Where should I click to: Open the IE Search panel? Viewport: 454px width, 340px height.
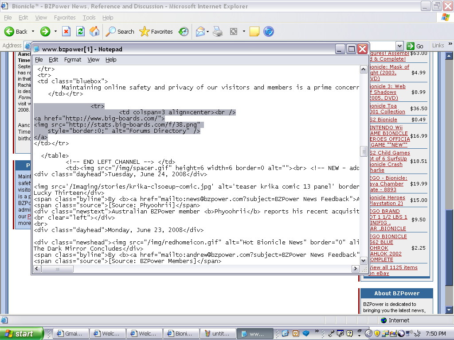tap(120, 31)
